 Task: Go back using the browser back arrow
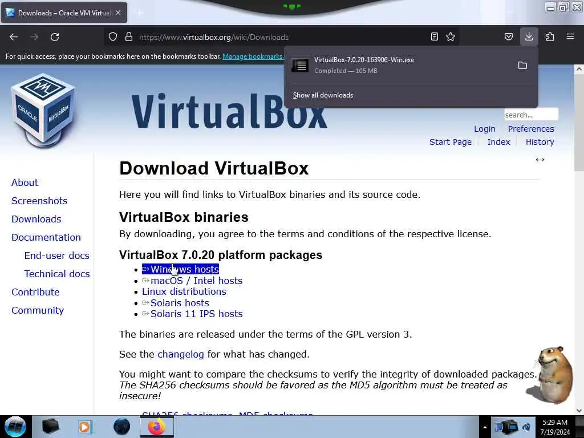14,37
